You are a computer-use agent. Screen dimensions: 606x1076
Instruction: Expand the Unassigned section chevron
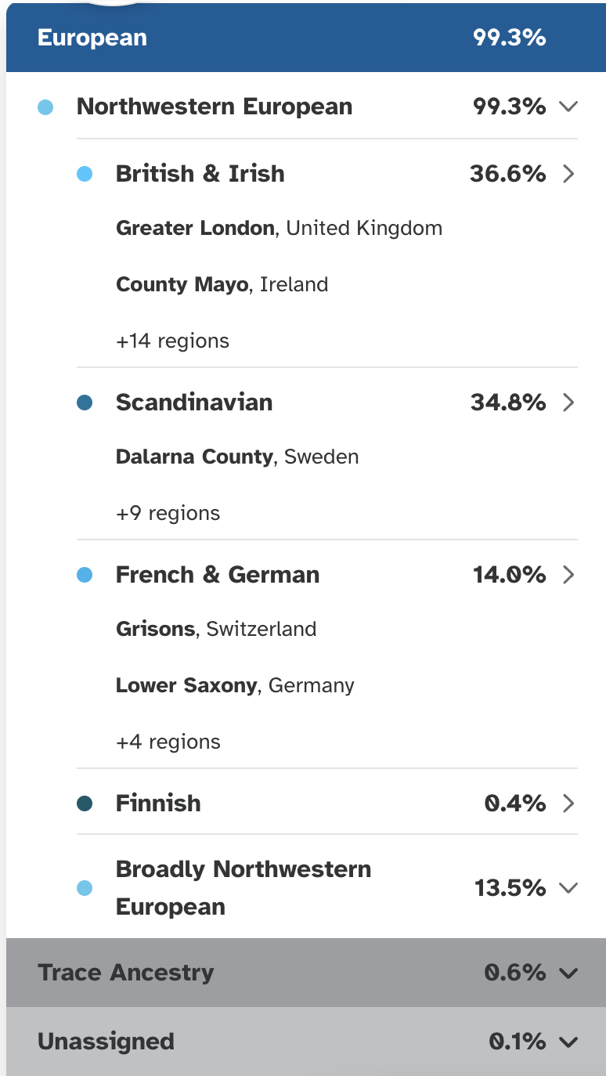click(568, 1042)
